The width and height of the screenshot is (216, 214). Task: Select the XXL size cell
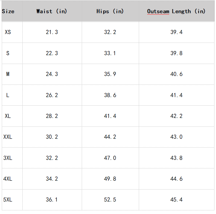[x=8, y=137]
